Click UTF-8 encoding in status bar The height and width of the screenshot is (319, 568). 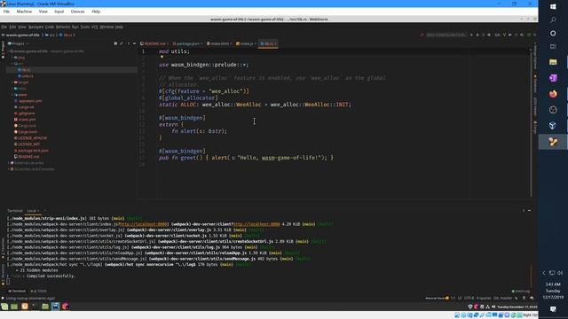click(469, 299)
